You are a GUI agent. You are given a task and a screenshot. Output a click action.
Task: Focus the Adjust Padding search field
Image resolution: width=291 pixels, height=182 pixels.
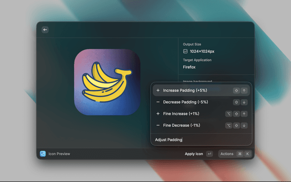coord(200,140)
